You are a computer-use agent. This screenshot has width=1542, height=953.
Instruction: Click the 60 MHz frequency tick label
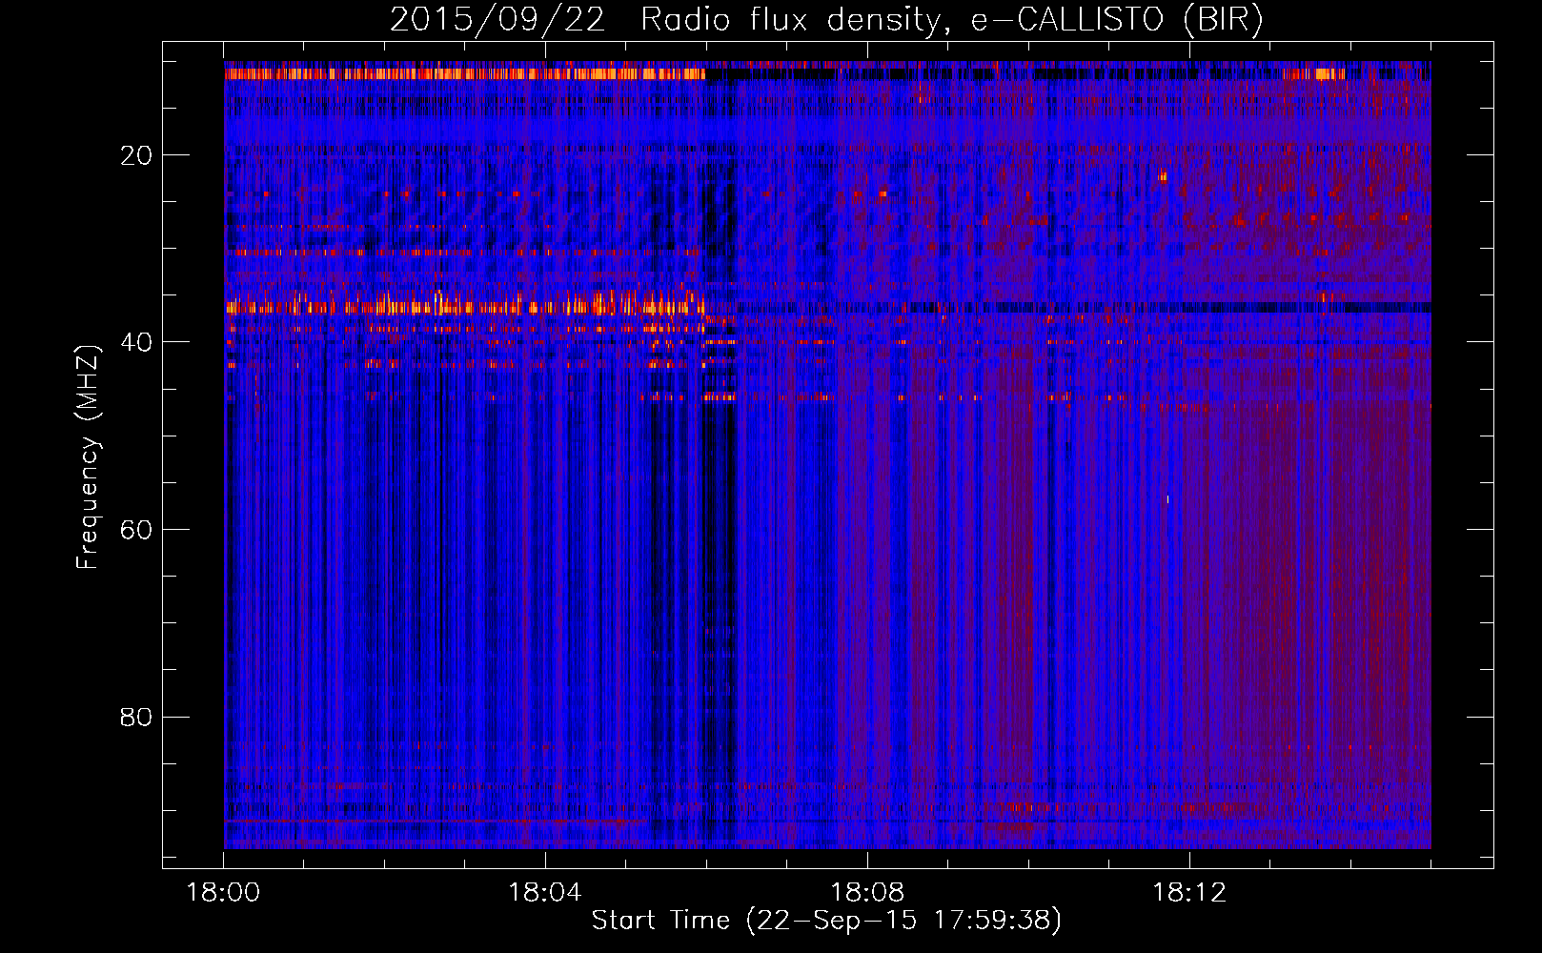click(x=136, y=530)
